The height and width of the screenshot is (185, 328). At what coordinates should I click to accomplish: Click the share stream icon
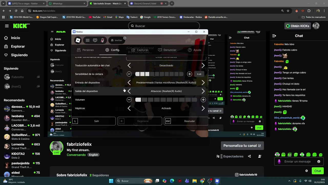point(249,156)
